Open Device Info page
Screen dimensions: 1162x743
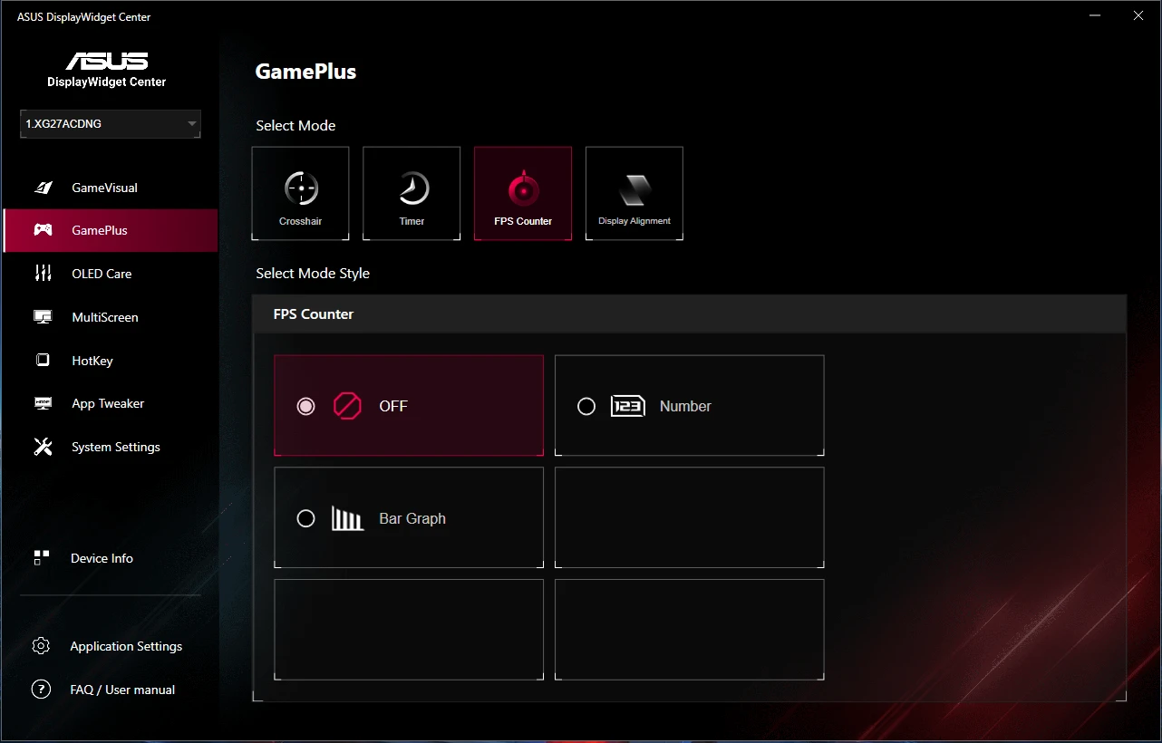102,558
